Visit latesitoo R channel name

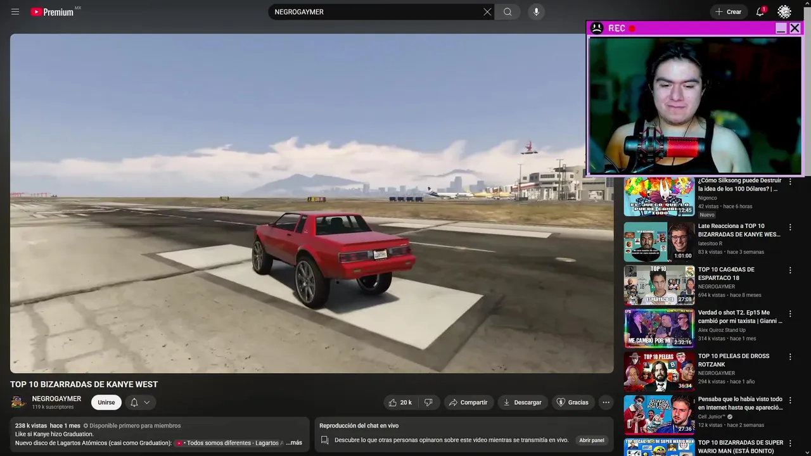point(710,243)
